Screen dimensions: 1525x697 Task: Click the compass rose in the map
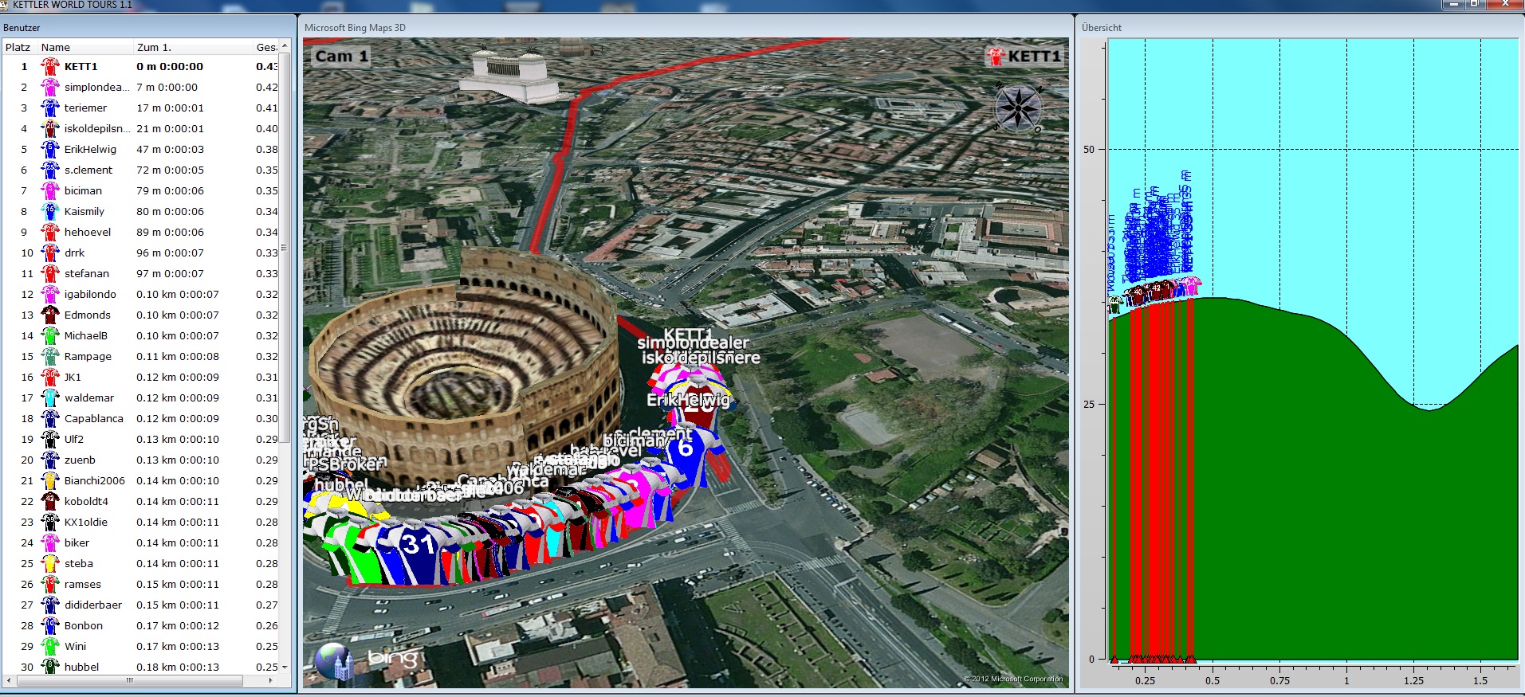[1018, 107]
